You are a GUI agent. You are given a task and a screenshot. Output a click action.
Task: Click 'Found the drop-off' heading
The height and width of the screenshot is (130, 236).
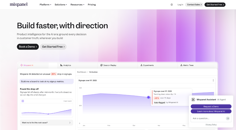pos(29,89)
